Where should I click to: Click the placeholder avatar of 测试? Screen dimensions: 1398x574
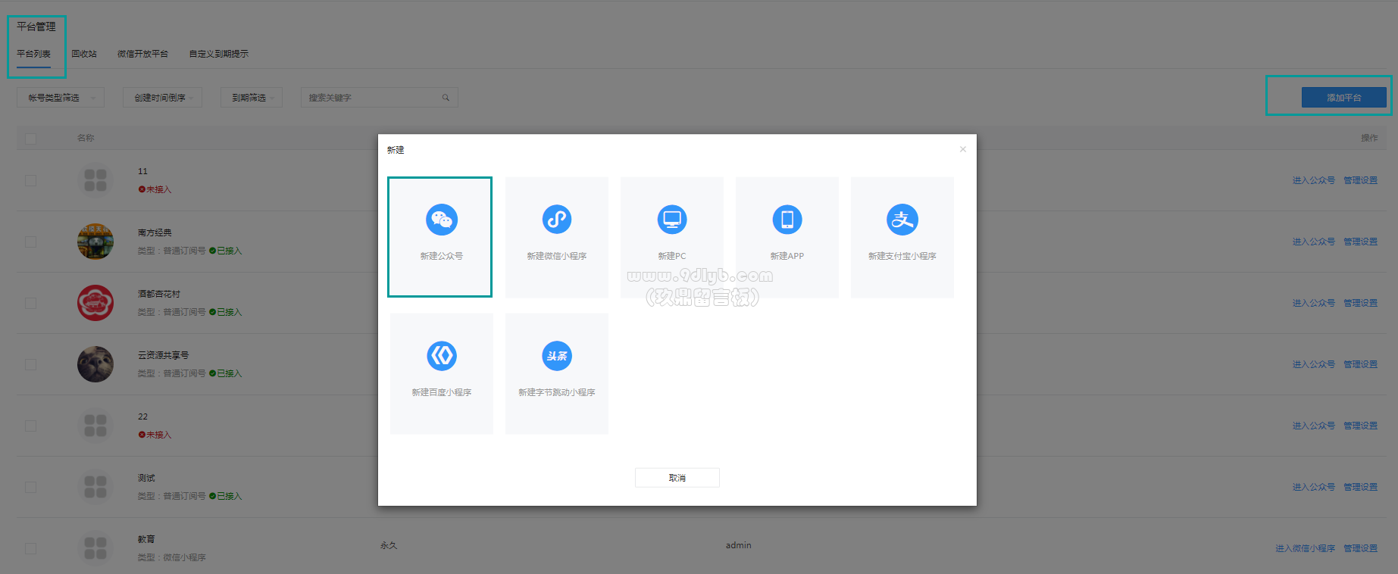[x=95, y=487]
